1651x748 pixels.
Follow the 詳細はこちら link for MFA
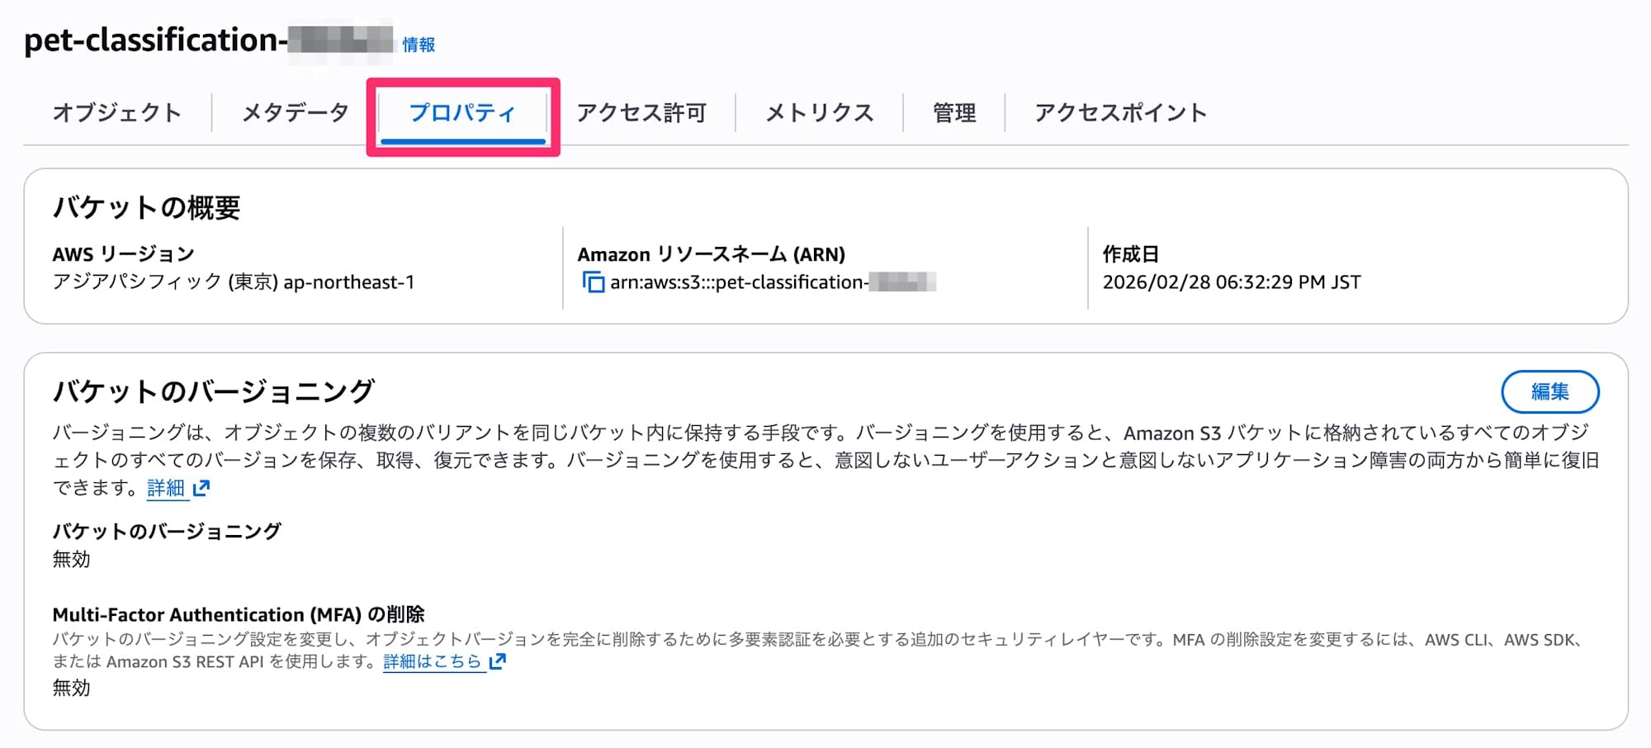point(433,661)
